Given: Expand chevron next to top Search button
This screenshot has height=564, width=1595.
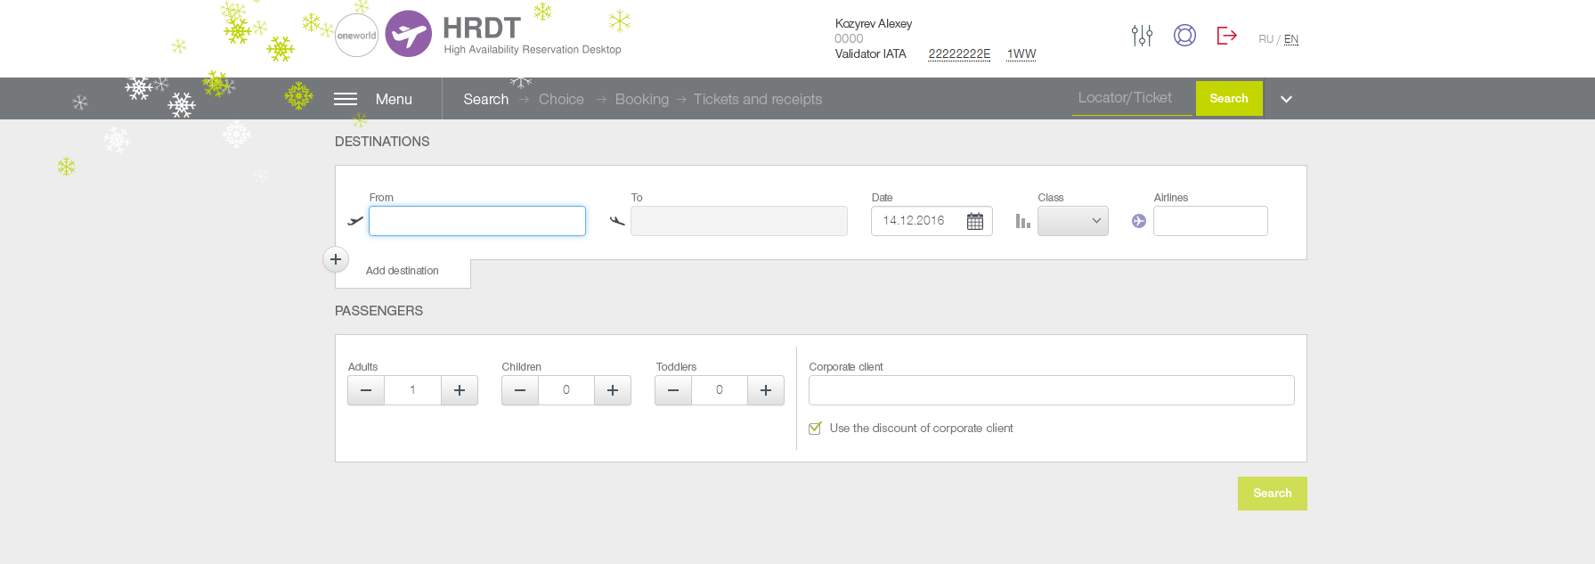Looking at the screenshot, I should (1286, 99).
